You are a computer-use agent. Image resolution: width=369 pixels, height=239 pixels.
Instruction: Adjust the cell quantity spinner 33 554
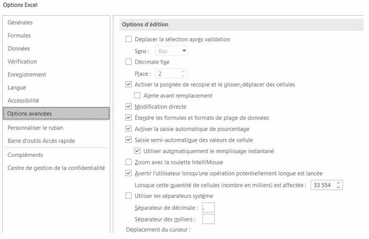(x=339, y=185)
